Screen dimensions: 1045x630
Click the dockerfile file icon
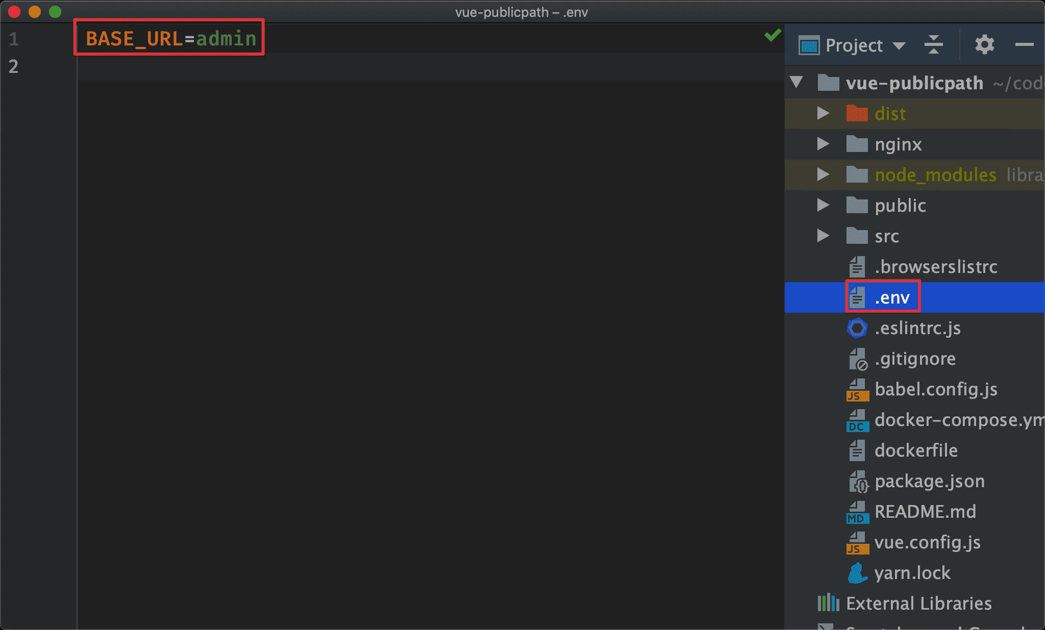pyautogui.click(x=857, y=450)
